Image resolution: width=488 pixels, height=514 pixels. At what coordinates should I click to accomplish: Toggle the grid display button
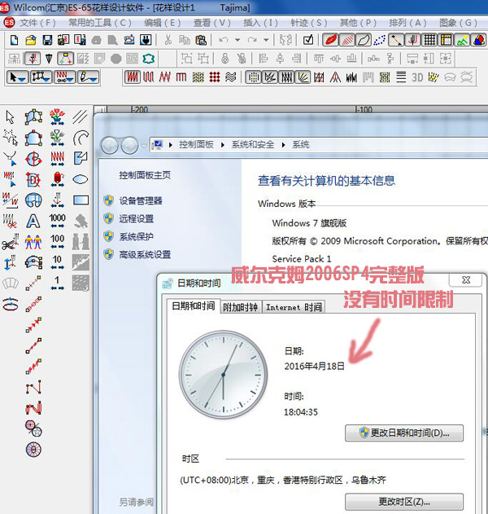[x=429, y=40]
